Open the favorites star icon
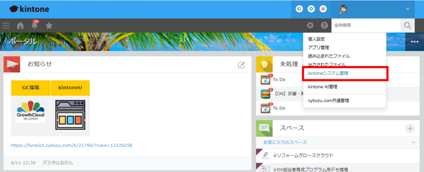Screen dimensions: 424x172 coord(49,26)
